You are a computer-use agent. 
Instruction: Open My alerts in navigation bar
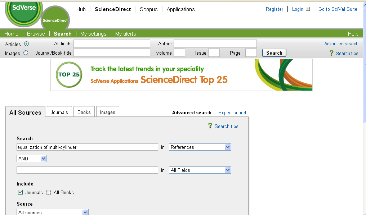[126, 34]
